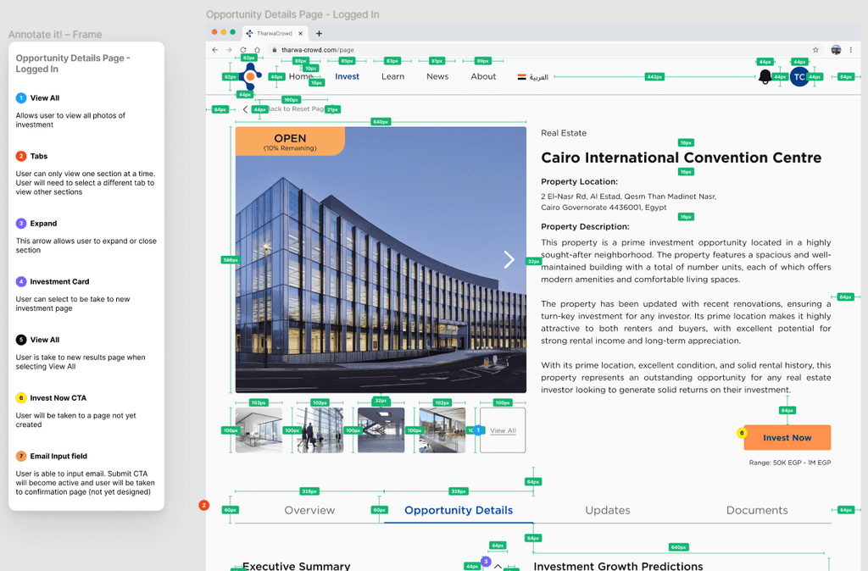Click the Range: 50K EGP - 1M EGP text

789,463
